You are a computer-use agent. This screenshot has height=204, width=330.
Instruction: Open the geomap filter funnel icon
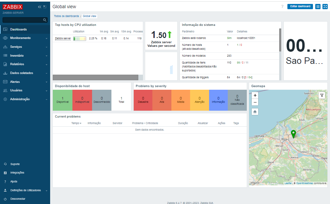point(322,96)
